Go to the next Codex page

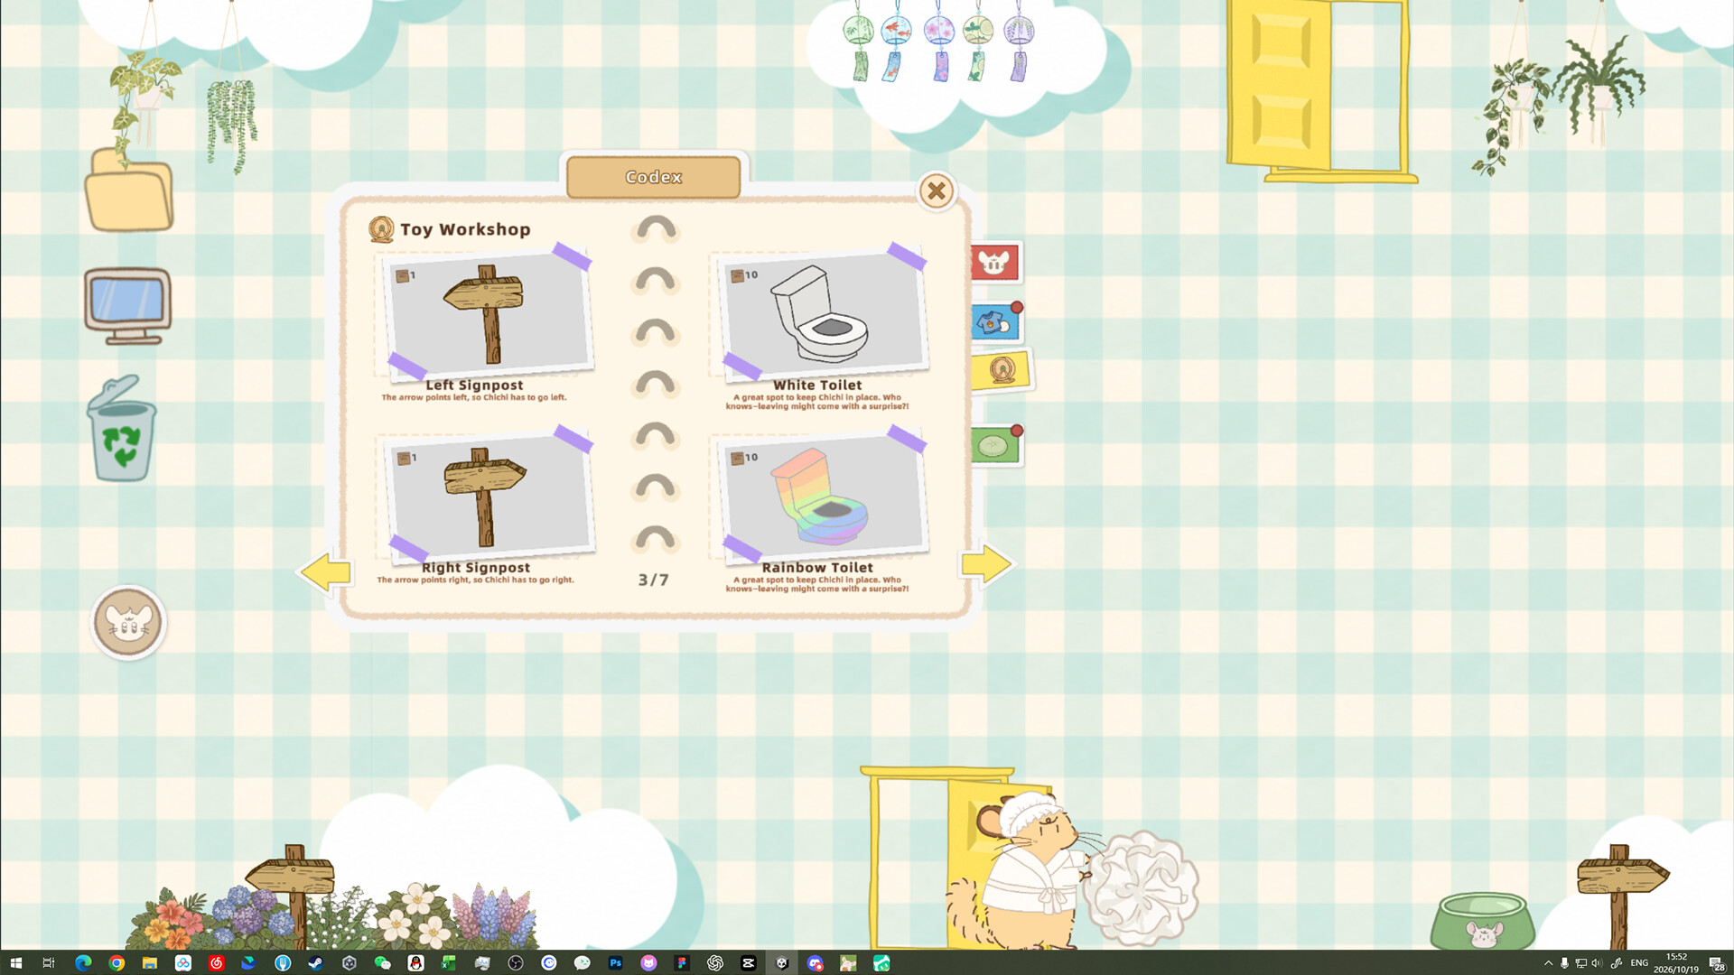pyautogui.click(x=986, y=565)
